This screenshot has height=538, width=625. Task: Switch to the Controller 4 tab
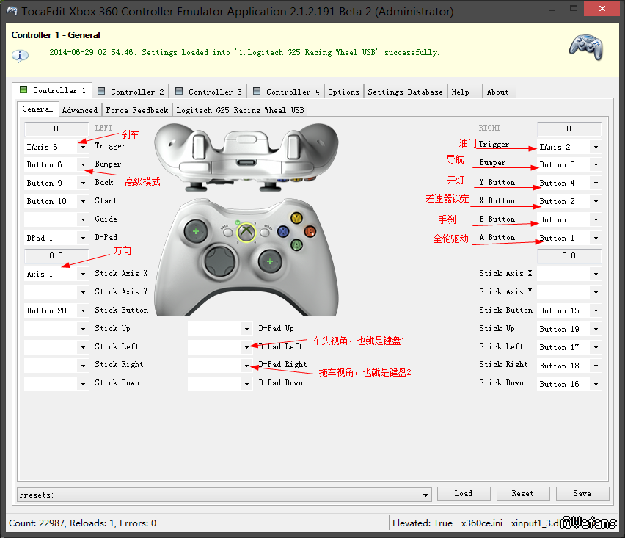[286, 91]
